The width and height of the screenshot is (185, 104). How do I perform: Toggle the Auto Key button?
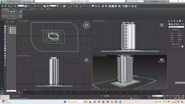(x=149, y=96)
